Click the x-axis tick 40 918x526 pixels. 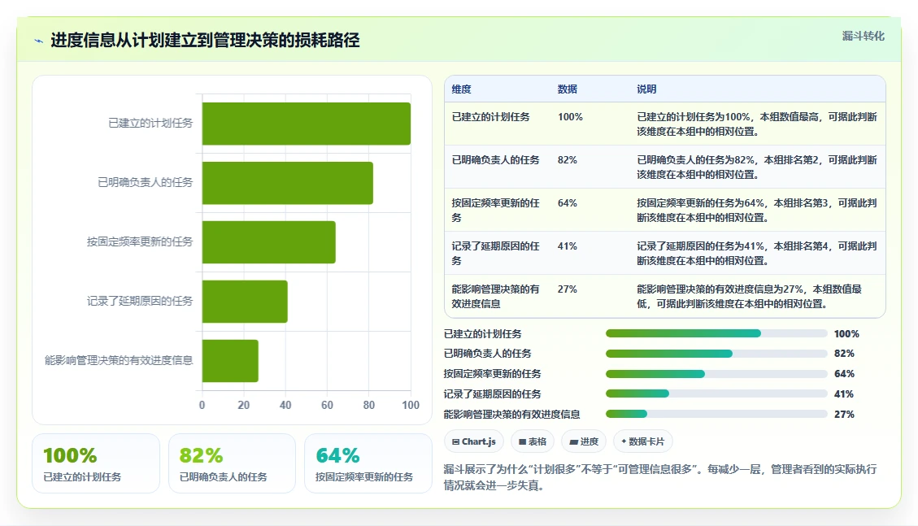pos(285,405)
